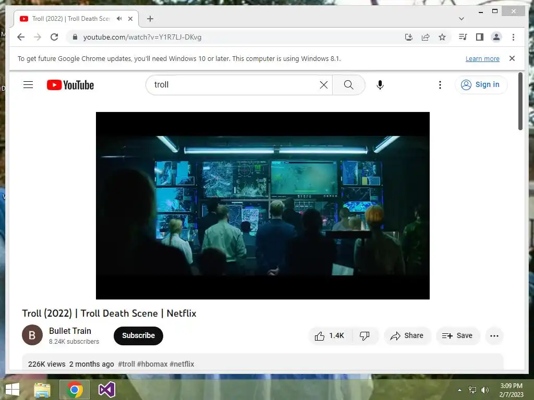Open the #troll hashtag

tap(126, 364)
